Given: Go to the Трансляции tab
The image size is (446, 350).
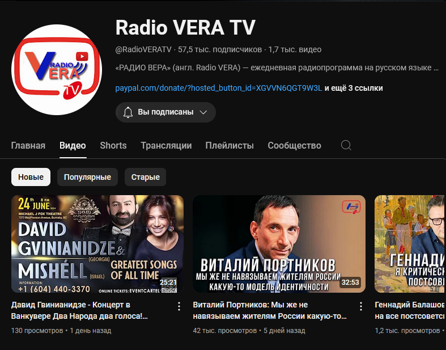Looking at the screenshot, I should 166,146.
